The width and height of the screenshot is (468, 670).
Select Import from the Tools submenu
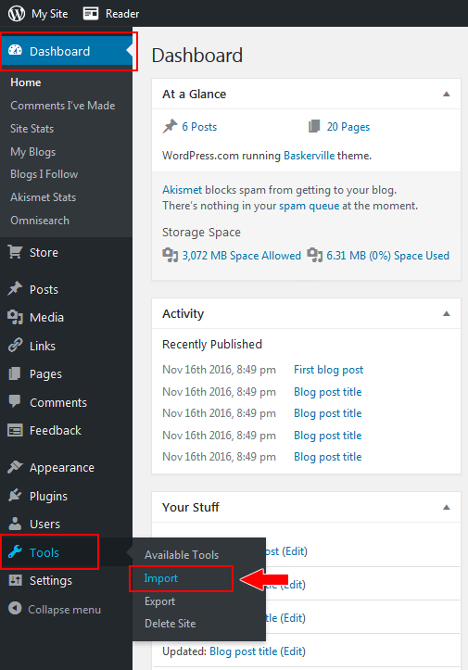[x=160, y=578]
